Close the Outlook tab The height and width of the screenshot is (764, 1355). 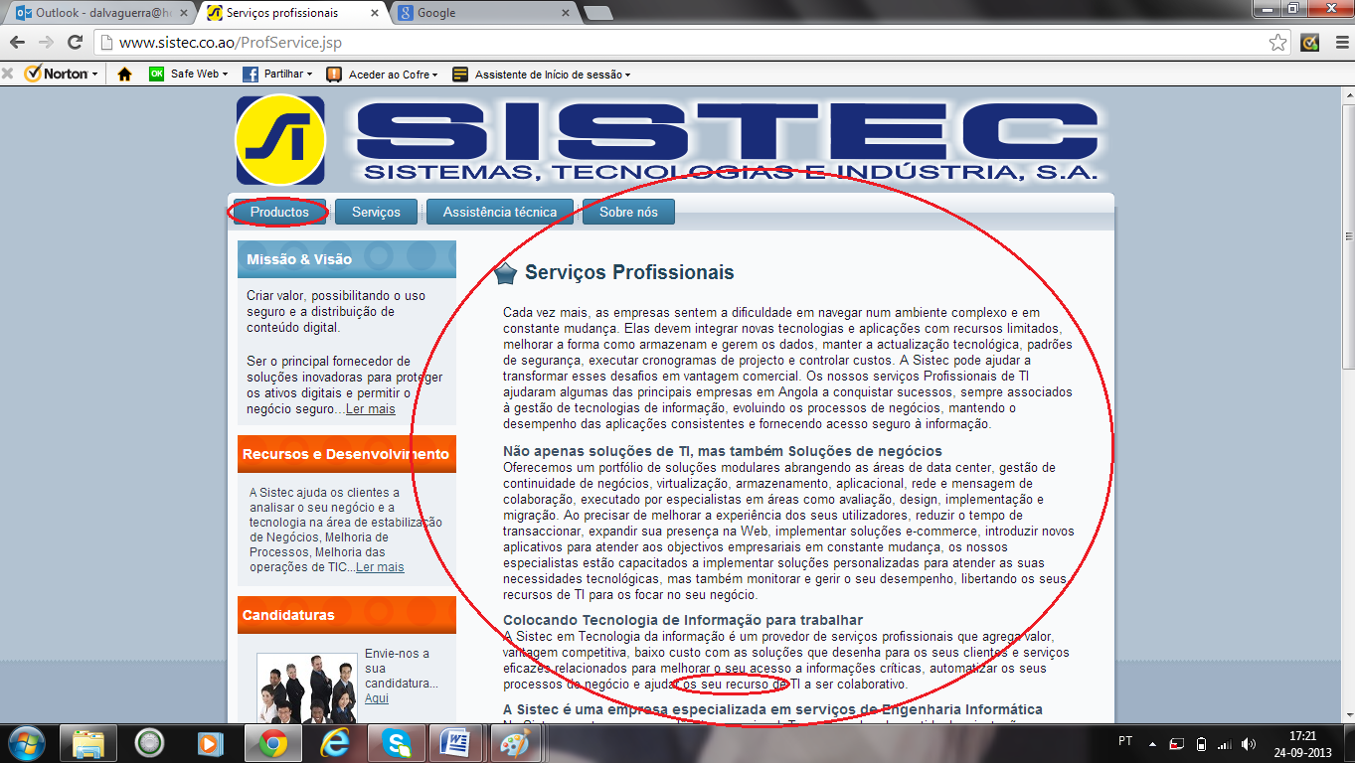(183, 13)
